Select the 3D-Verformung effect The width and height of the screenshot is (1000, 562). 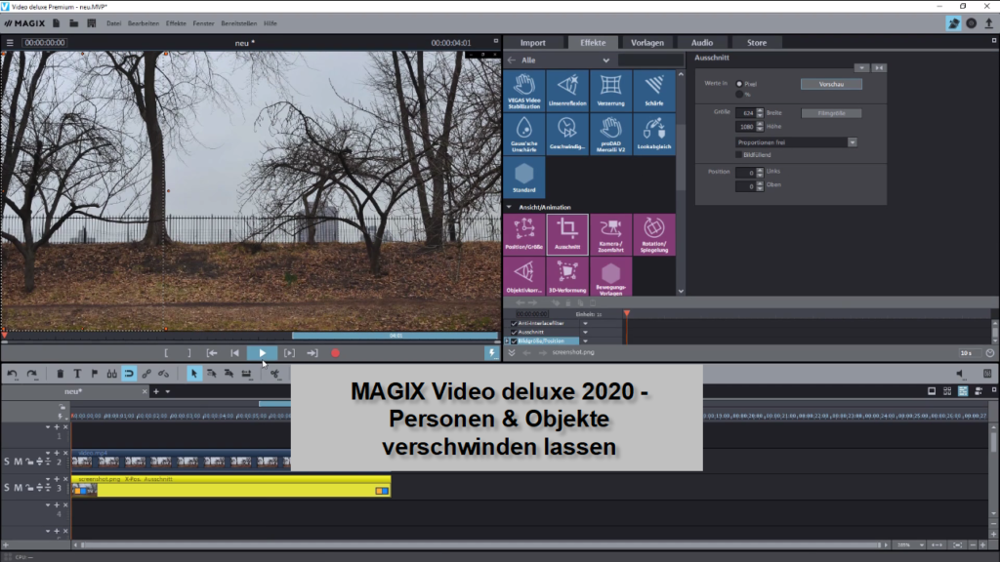pos(567,276)
